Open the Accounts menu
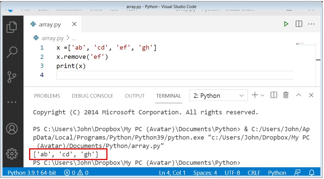The height and width of the screenshot is (179, 324). [x=12, y=129]
